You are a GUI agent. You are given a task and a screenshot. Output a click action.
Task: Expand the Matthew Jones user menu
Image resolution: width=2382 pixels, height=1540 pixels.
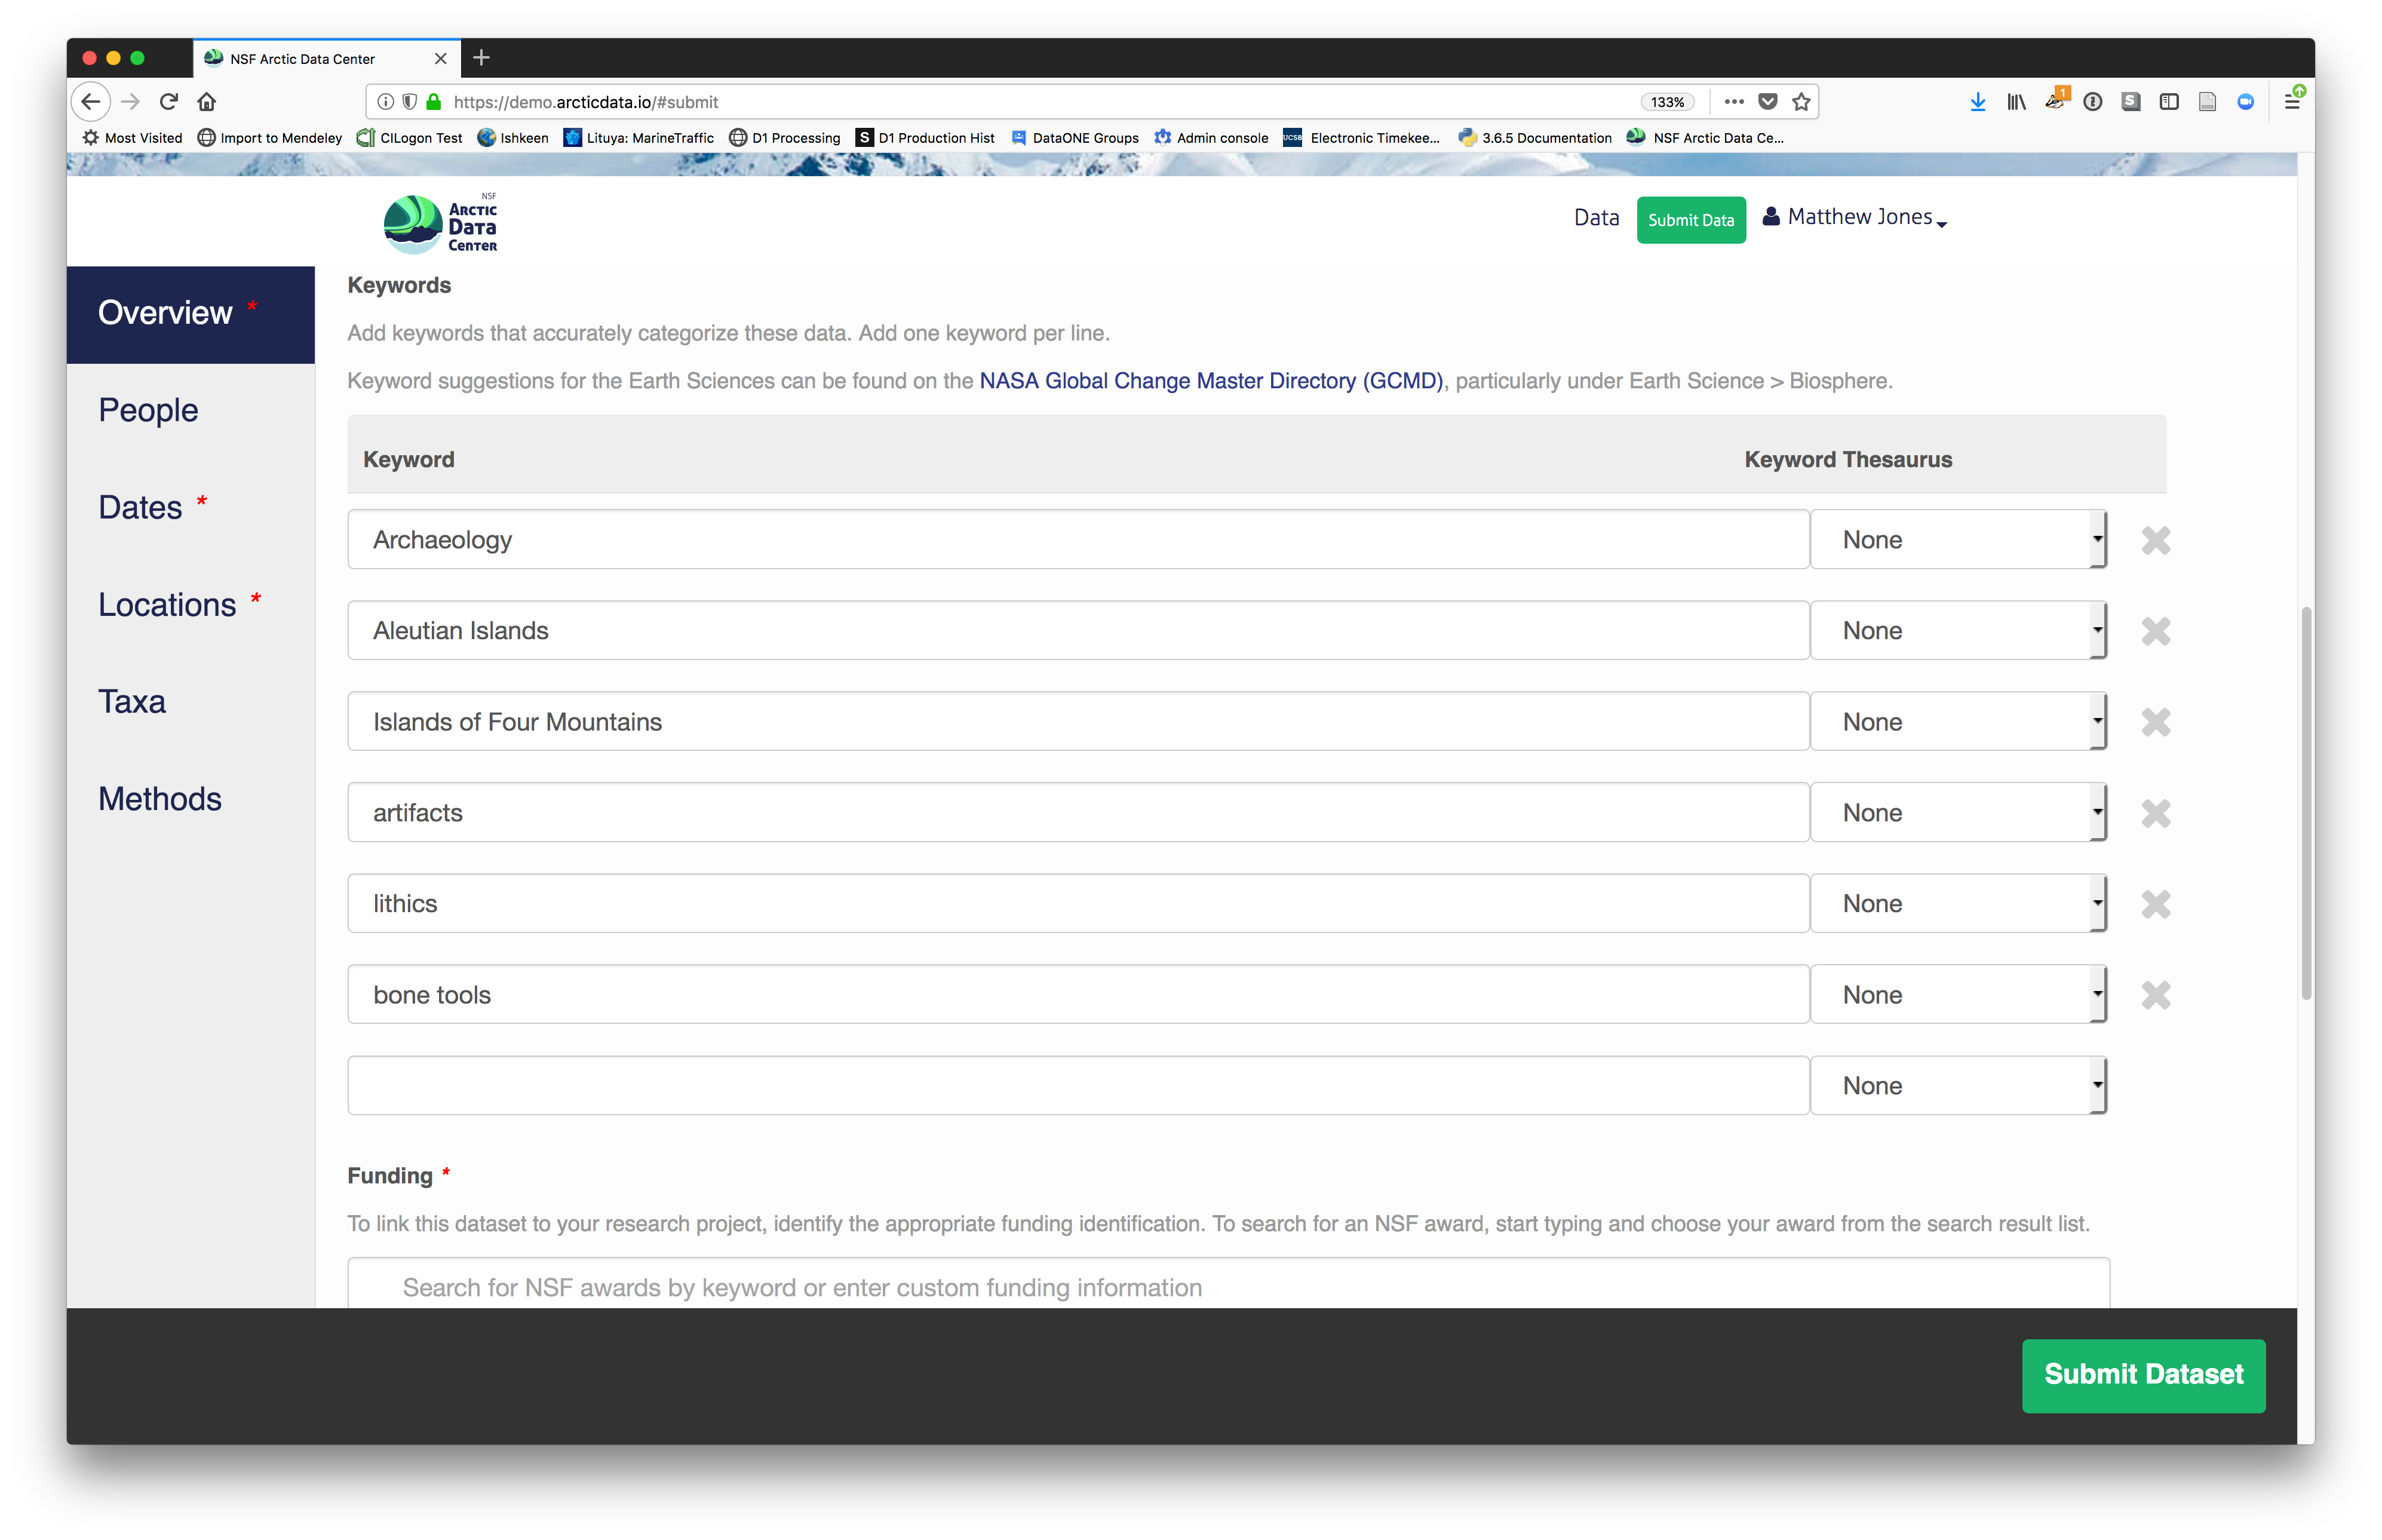[1854, 217]
